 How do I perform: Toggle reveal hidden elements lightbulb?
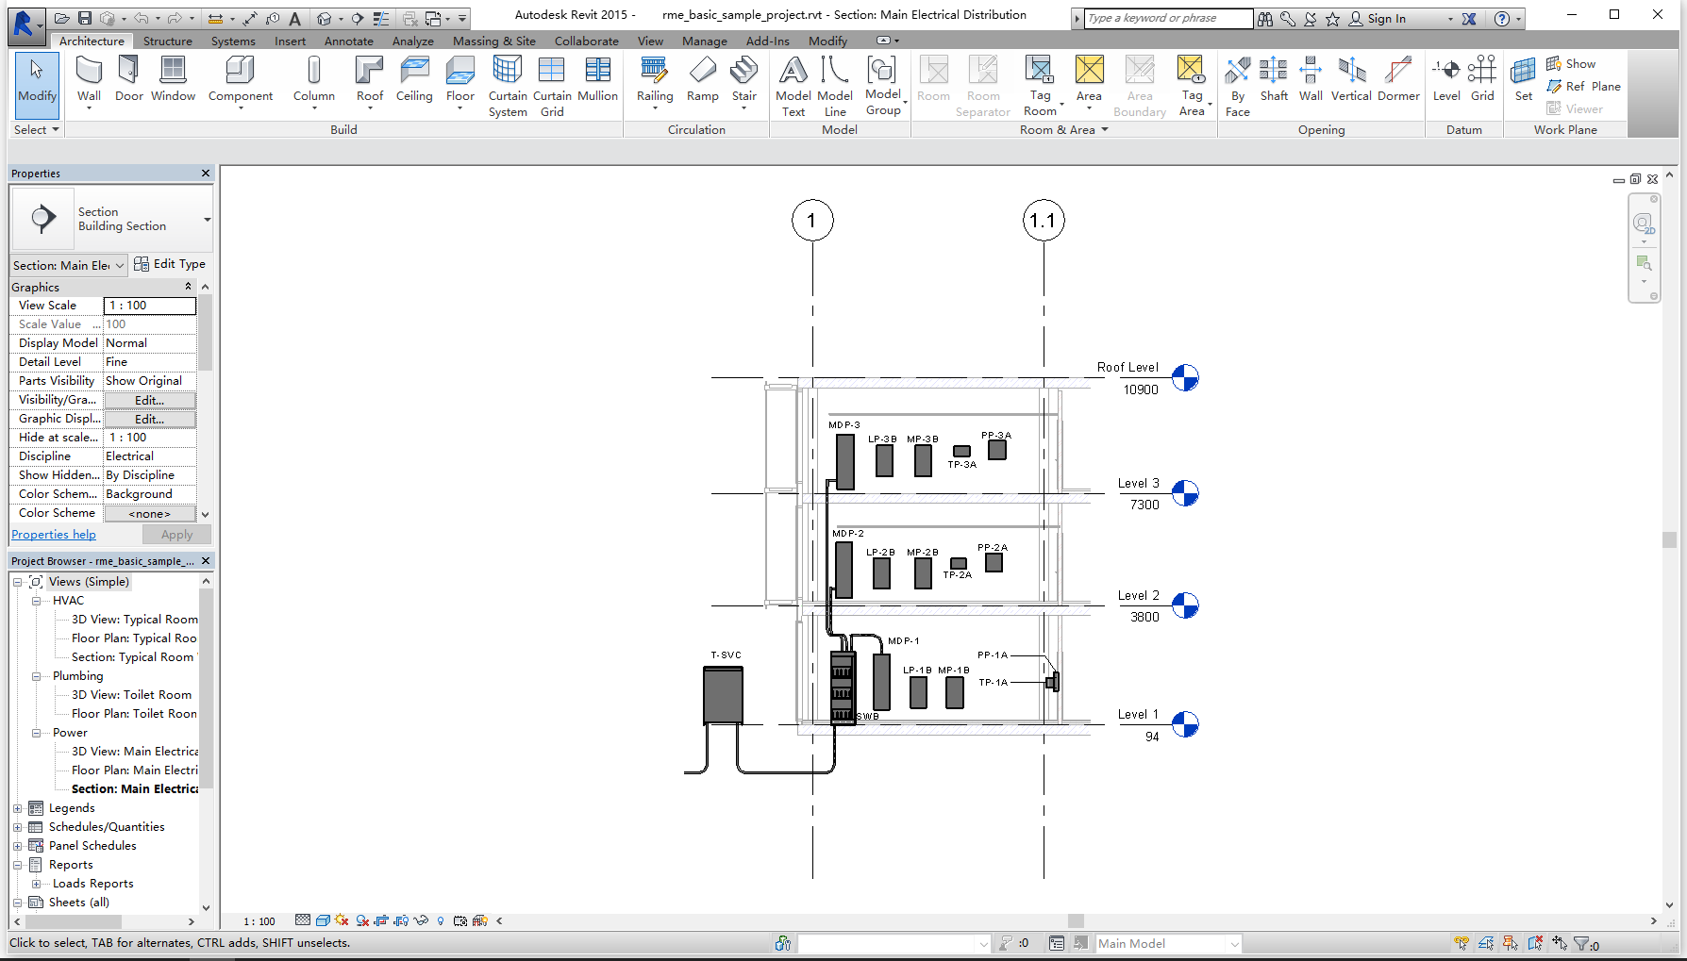[x=441, y=920]
